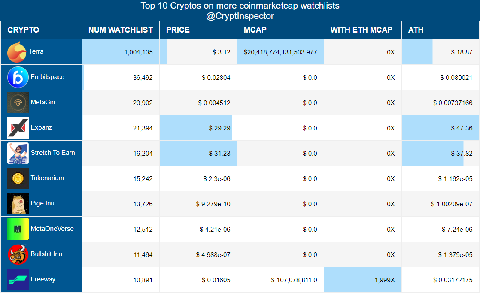Click Forbitspace ATH $ 0.080021

pyautogui.click(x=456, y=78)
